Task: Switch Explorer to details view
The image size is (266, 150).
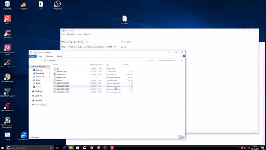Action: tap(180, 137)
